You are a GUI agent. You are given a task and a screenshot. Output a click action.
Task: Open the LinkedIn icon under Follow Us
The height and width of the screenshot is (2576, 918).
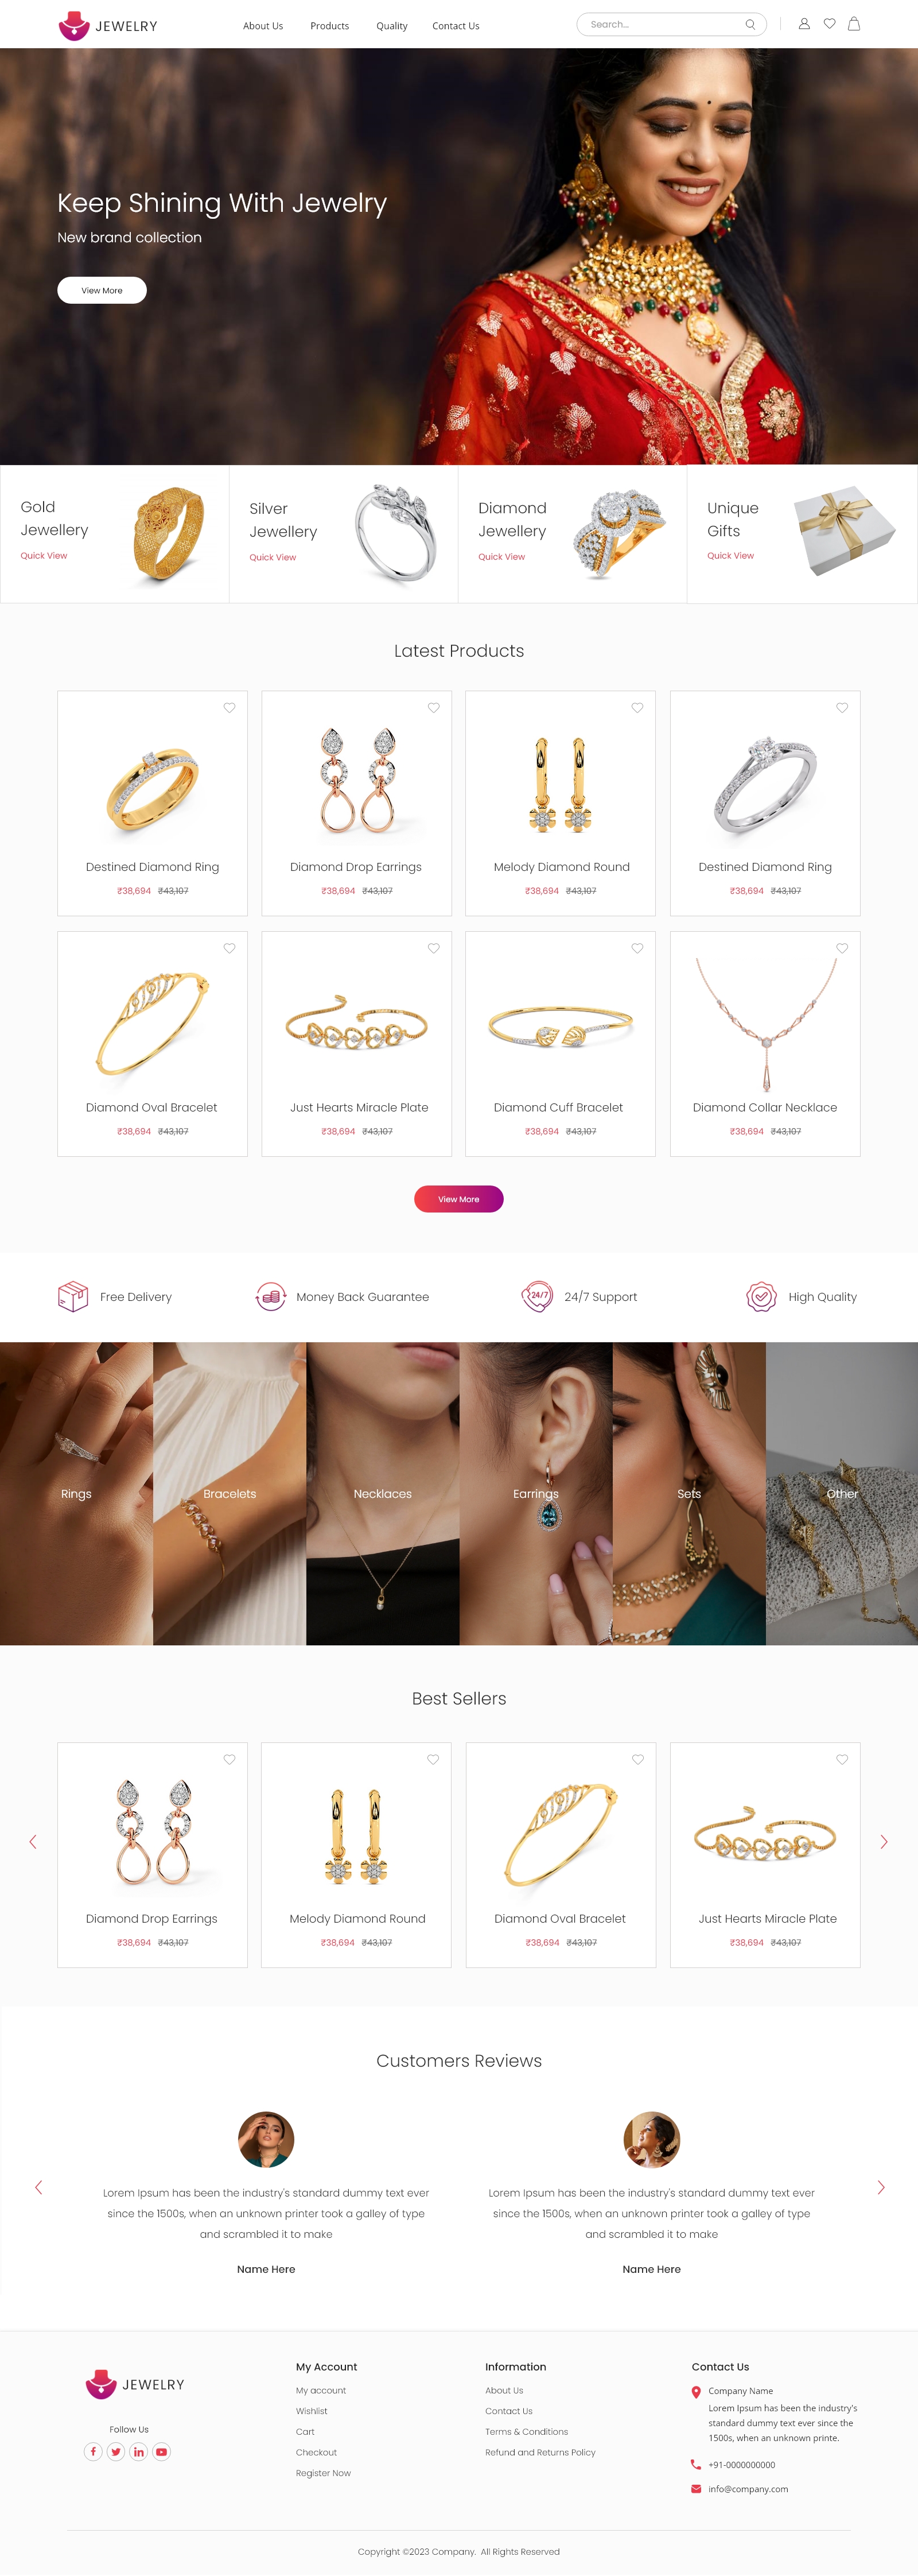pyautogui.click(x=139, y=2451)
